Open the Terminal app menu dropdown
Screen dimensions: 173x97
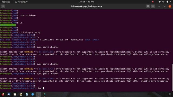coord(21,2)
